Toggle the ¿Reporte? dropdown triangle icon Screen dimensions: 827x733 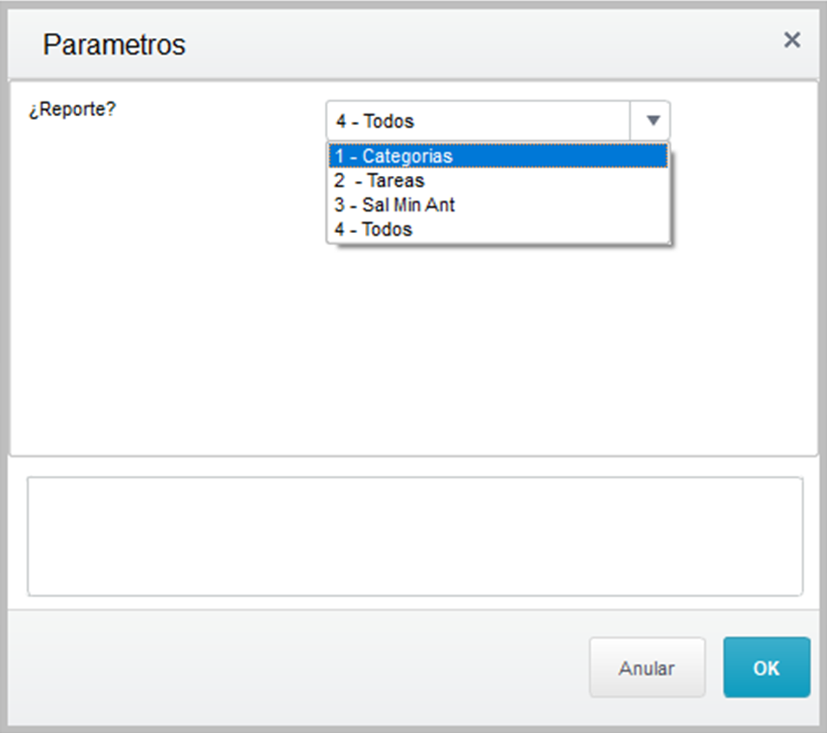point(654,120)
